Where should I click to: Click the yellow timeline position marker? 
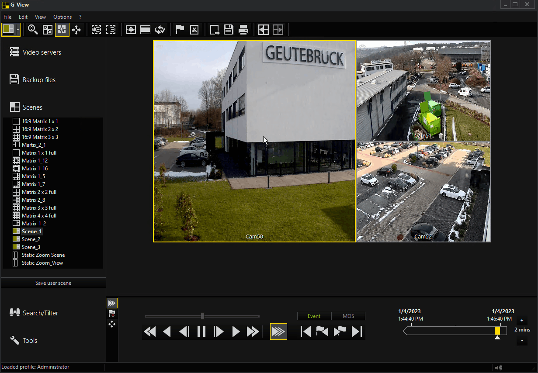497,331
